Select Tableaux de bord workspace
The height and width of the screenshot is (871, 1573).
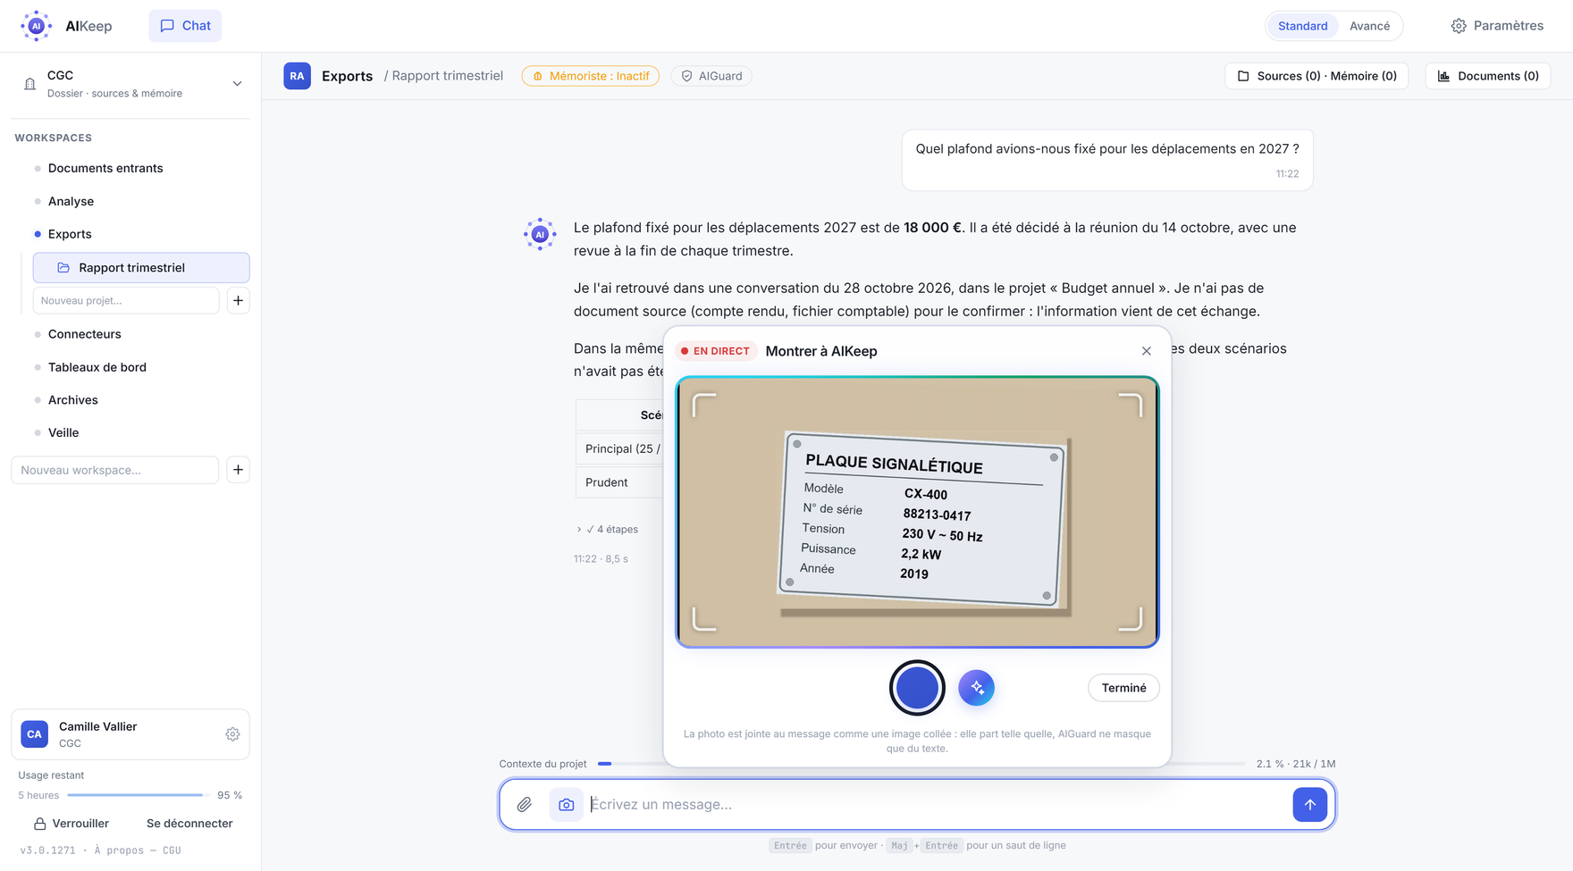(x=97, y=367)
